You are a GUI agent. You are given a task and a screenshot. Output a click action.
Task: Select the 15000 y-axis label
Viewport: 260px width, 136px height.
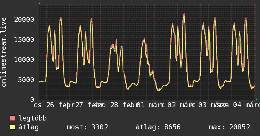pos(24,40)
